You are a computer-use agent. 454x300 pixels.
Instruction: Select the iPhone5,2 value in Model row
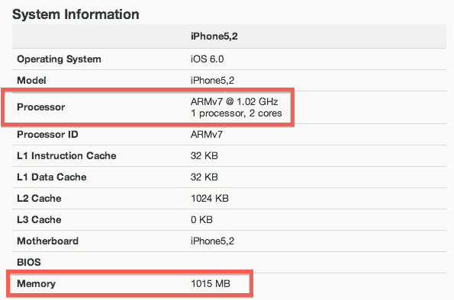212,81
